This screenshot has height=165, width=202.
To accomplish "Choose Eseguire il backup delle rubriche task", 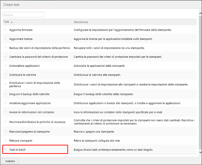I will tap(29, 94).
